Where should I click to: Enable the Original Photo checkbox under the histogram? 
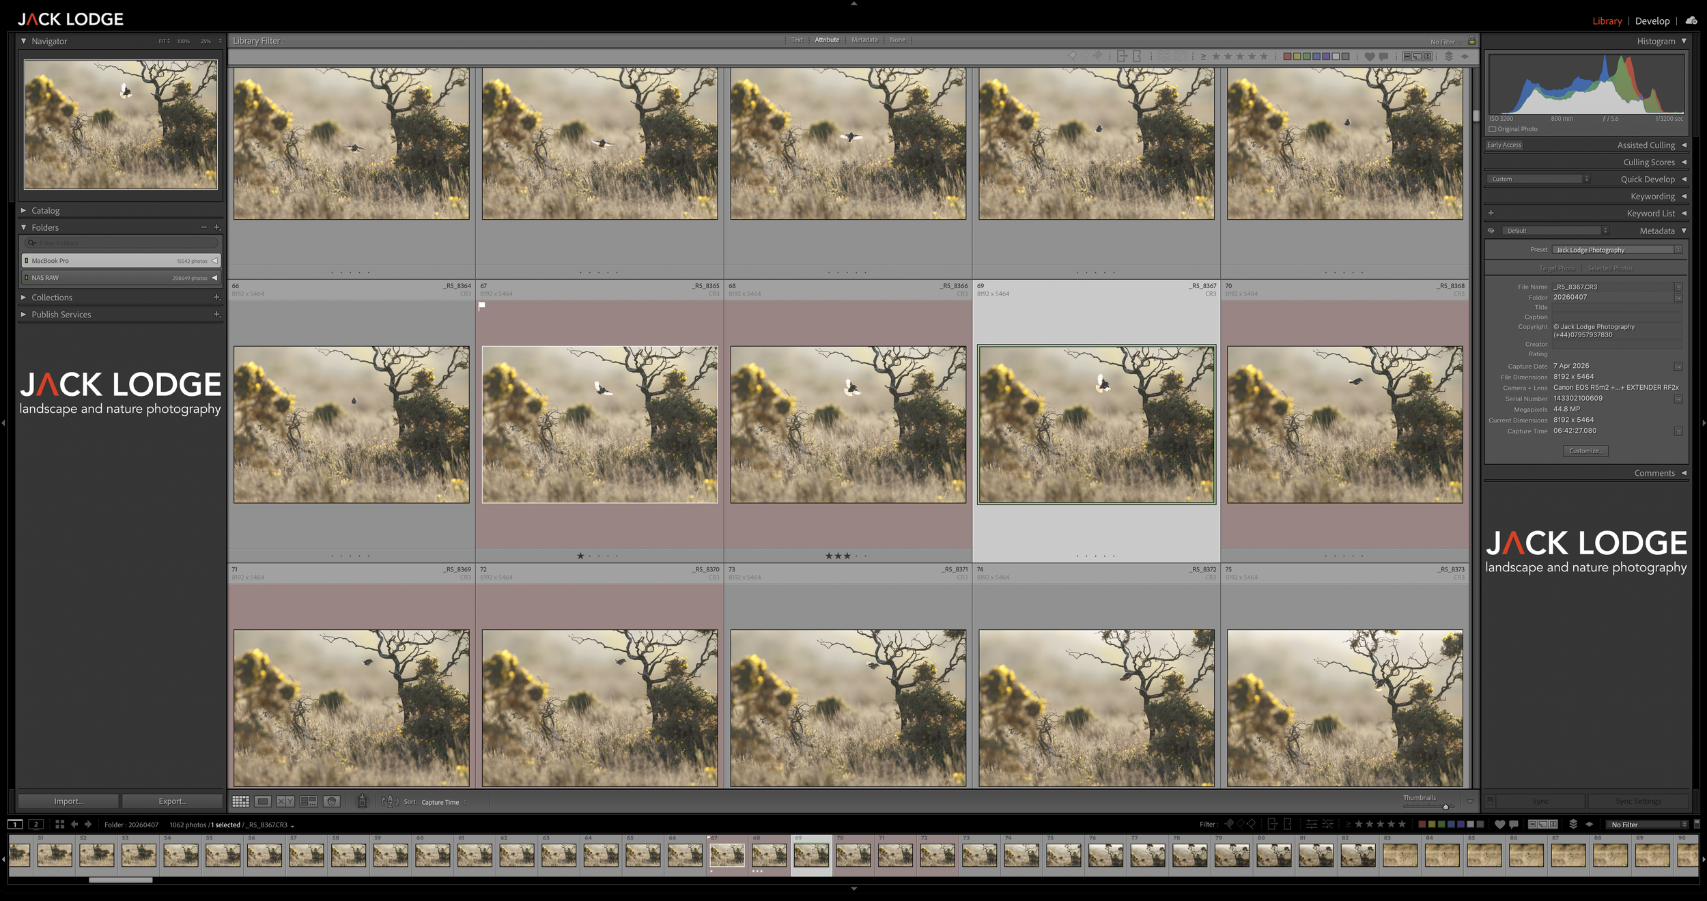1492,128
